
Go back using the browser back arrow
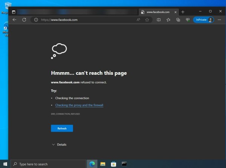[14, 20]
